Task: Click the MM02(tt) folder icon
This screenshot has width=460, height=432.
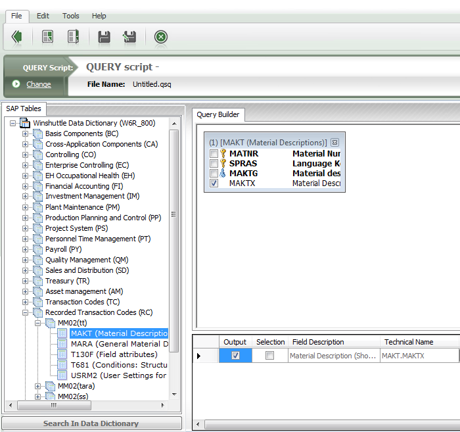Action: point(50,323)
